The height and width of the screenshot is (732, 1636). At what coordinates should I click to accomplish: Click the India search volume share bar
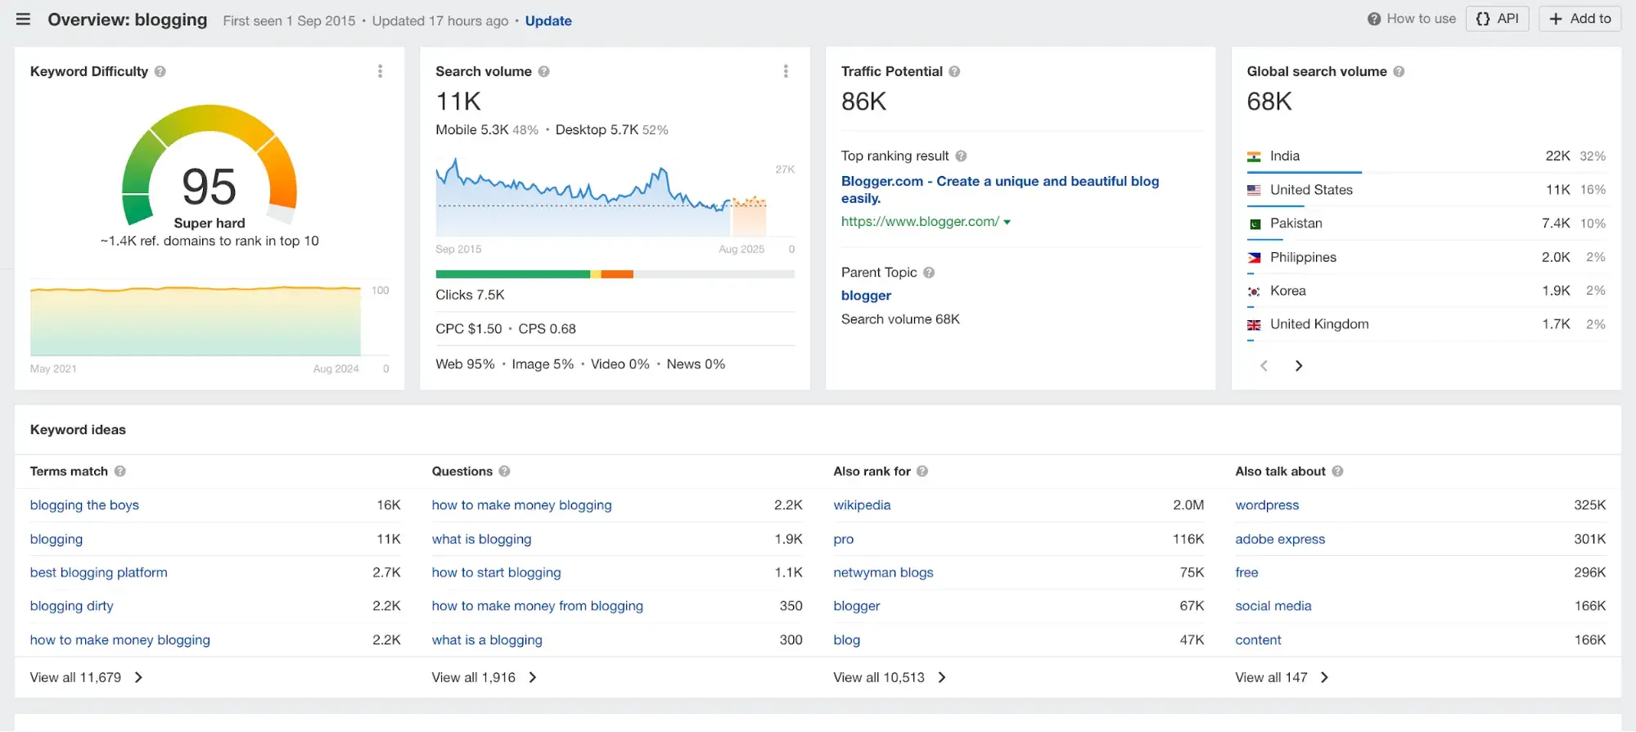[1304, 172]
